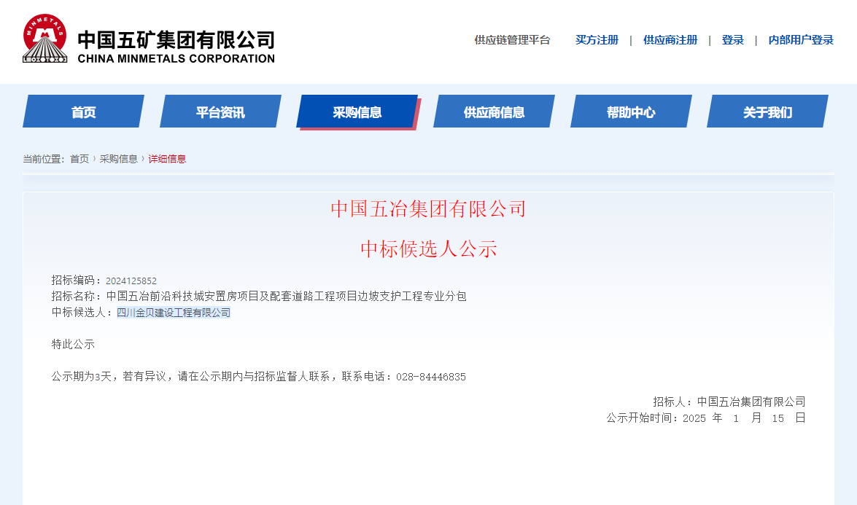This screenshot has width=857, height=505.
Task: Click 首页 in the breadcrumb trail
Action: 80,159
